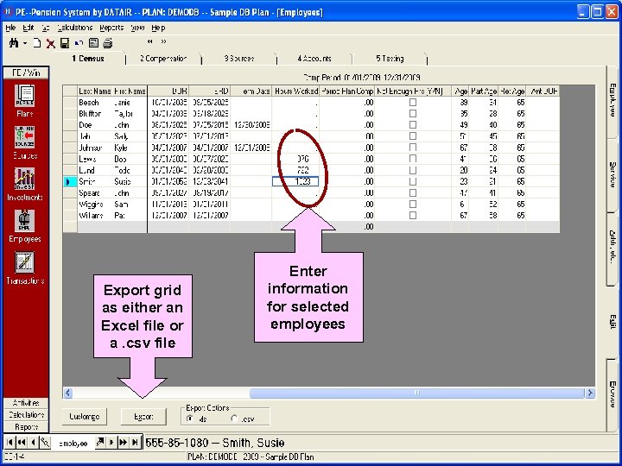The width and height of the screenshot is (622, 466).
Task: Check Not Enough Hrs box for Beach
Action: coord(412,102)
